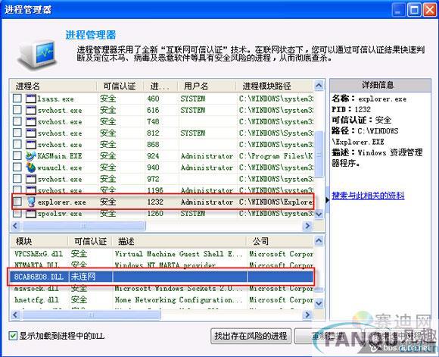Click the module list horizontal scrollbar thumb

point(92,315)
